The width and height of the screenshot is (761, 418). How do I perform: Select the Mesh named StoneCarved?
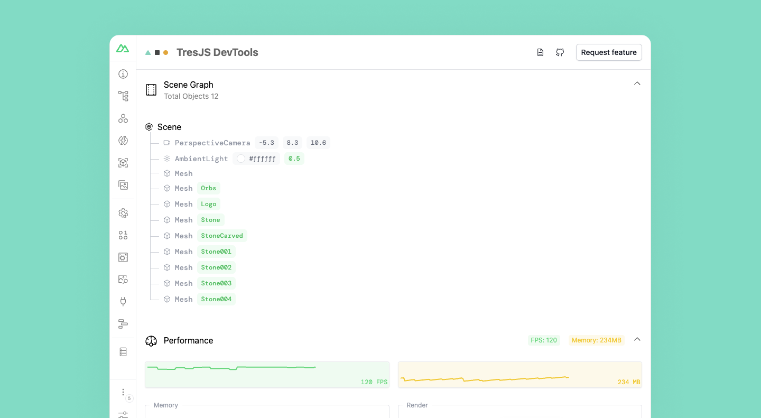205,236
